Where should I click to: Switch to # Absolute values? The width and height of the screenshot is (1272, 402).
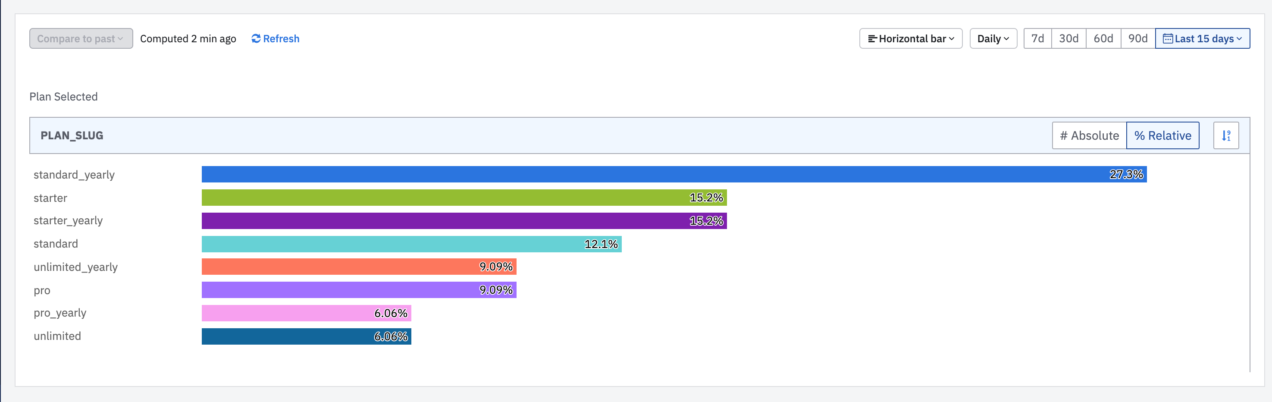(1089, 135)
